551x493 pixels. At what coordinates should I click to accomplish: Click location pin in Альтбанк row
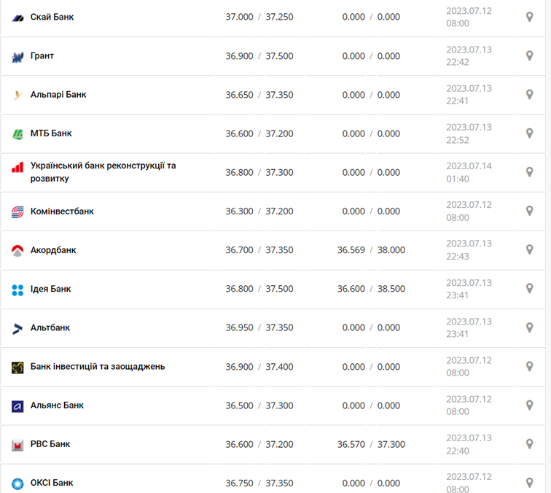[530, 327]
